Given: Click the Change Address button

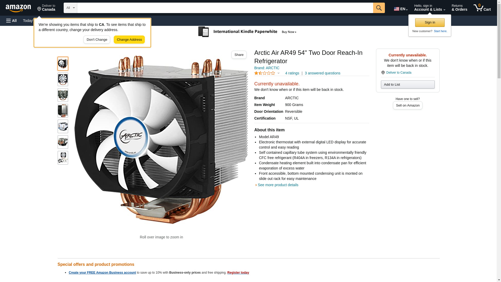Looking at the screenshot, I should (x=129, y=40).
